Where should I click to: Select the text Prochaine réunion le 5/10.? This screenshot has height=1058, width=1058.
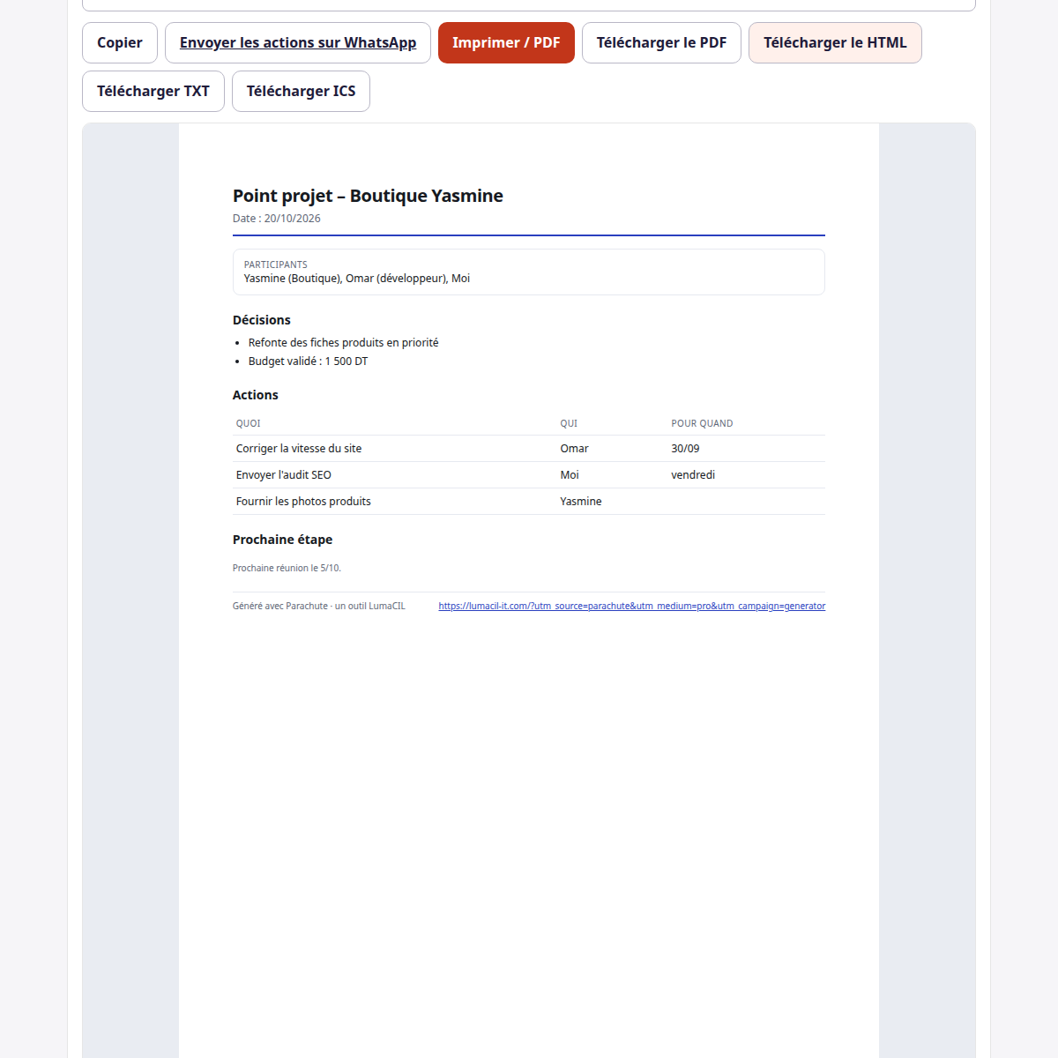[x=287, y=569]
